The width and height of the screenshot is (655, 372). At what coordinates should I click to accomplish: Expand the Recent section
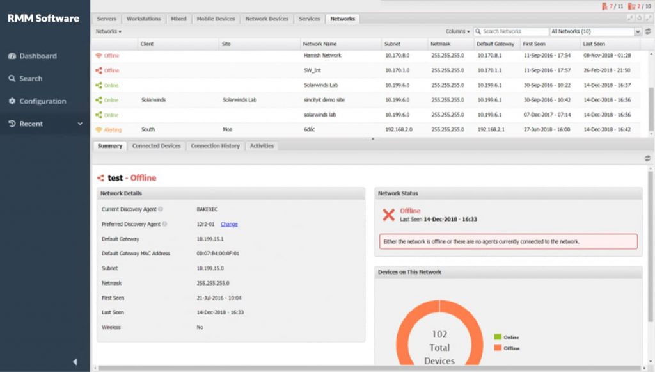(x=80, y=124)
